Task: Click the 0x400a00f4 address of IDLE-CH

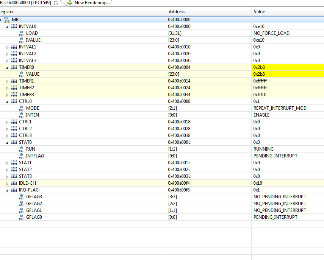Action: (x=179, y=183)
